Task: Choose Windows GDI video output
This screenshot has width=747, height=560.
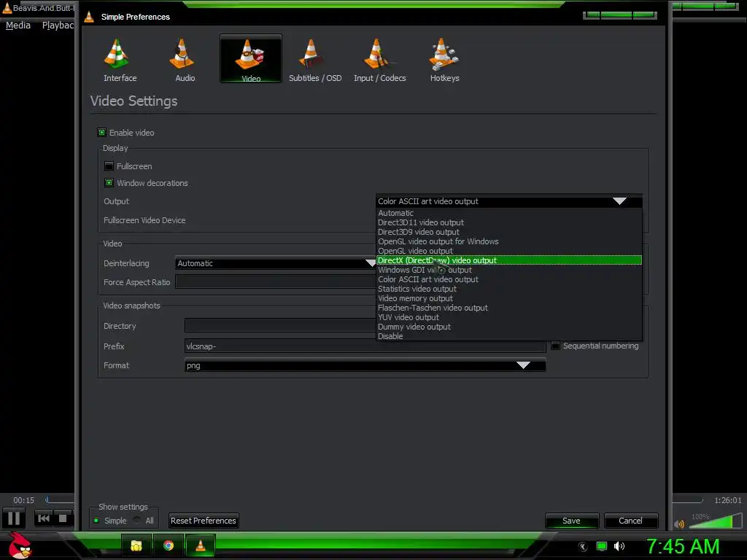Action: click(x=508, y=270)
